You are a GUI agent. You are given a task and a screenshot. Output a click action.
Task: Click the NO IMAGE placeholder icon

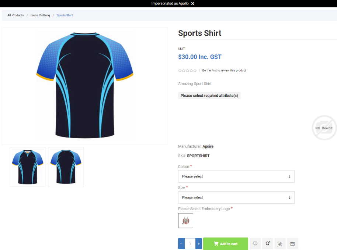[324, 128]
